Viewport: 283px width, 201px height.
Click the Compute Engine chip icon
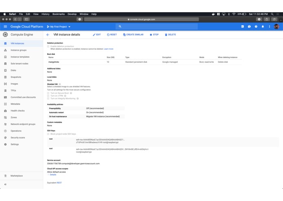pyautogui.click(x=5, y=35)
